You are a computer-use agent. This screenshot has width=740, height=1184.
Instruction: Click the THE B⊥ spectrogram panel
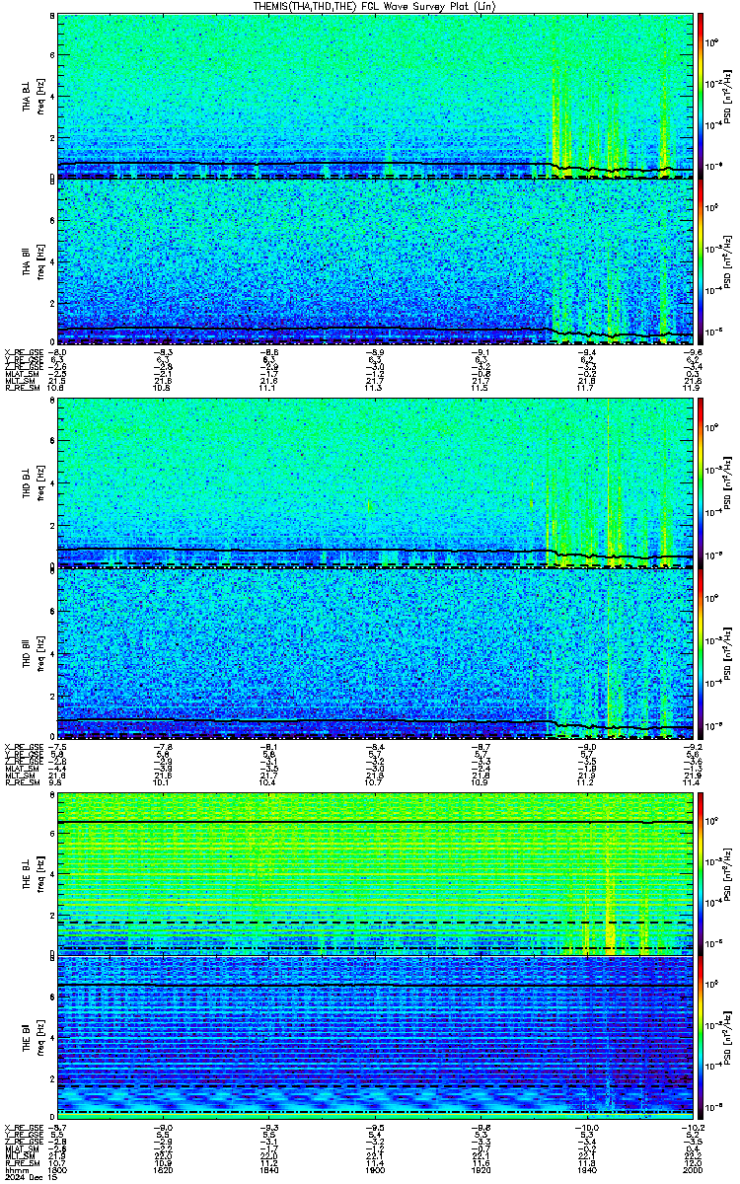375,873
